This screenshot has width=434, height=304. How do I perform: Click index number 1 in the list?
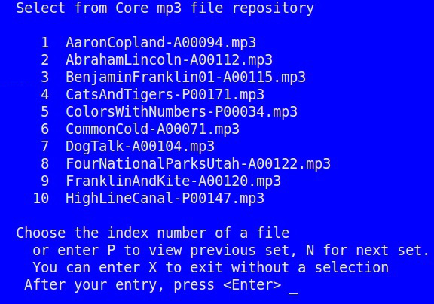45,43
